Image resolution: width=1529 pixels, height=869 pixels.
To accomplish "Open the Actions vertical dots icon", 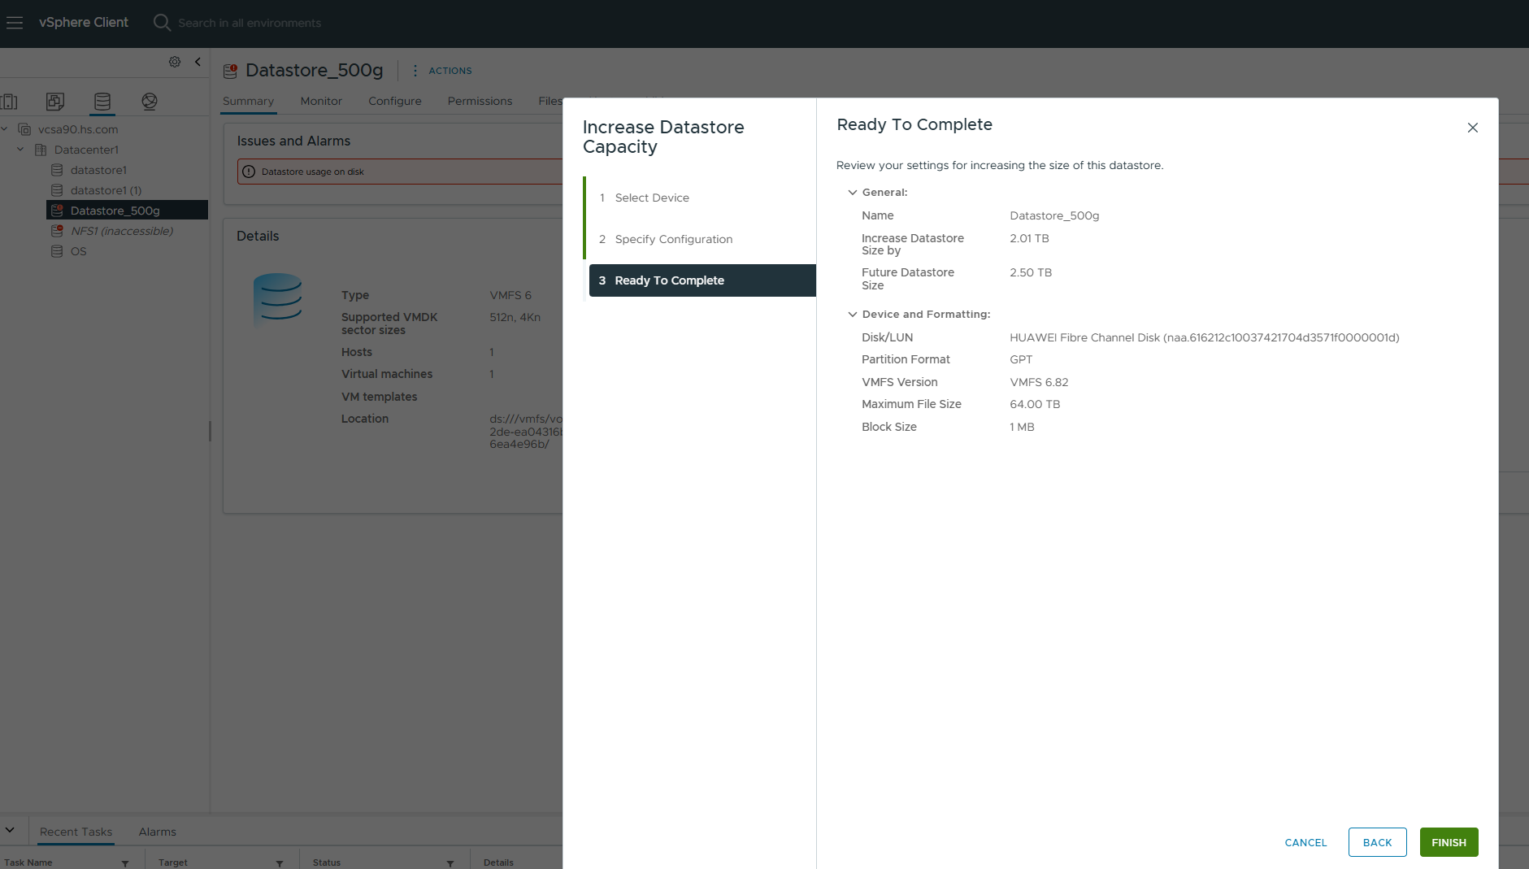I will click(415, 71).
